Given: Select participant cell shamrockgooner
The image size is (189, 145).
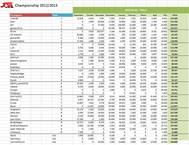Looking at the screenshot, I should [19, 61].
